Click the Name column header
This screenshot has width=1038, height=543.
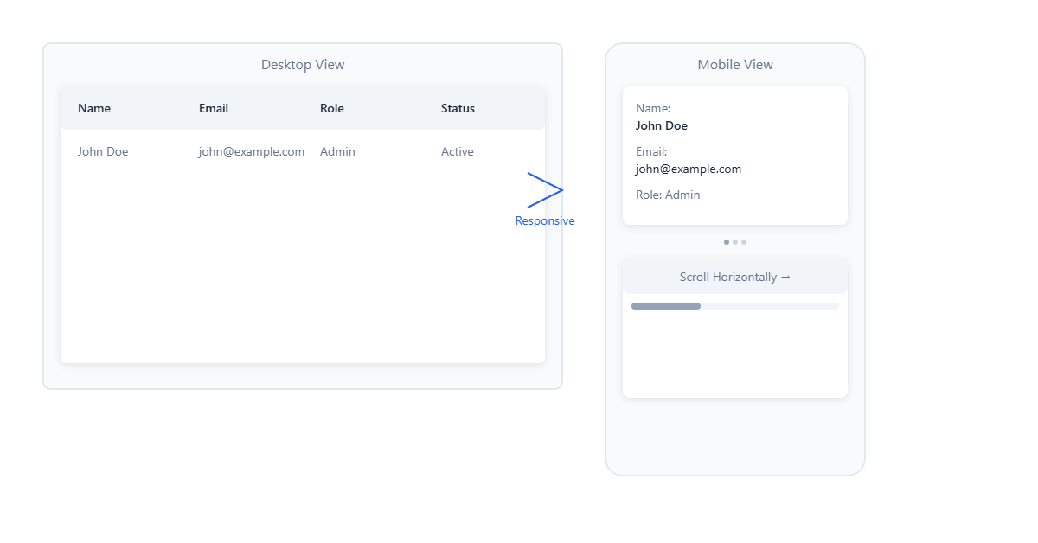coord(94,108)
